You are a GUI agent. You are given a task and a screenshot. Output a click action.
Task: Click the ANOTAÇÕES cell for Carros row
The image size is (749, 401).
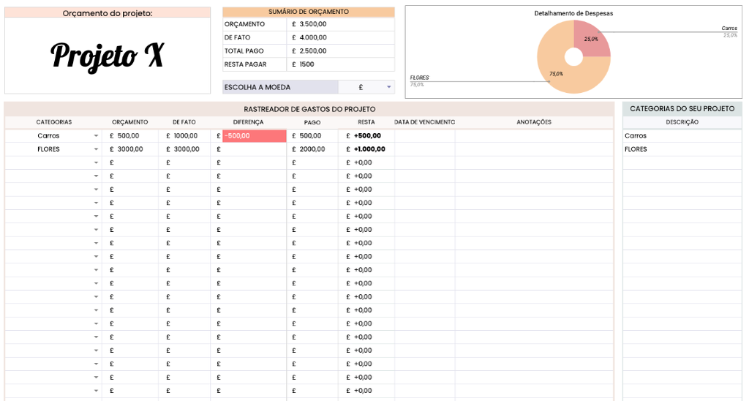tap(533, 136)
